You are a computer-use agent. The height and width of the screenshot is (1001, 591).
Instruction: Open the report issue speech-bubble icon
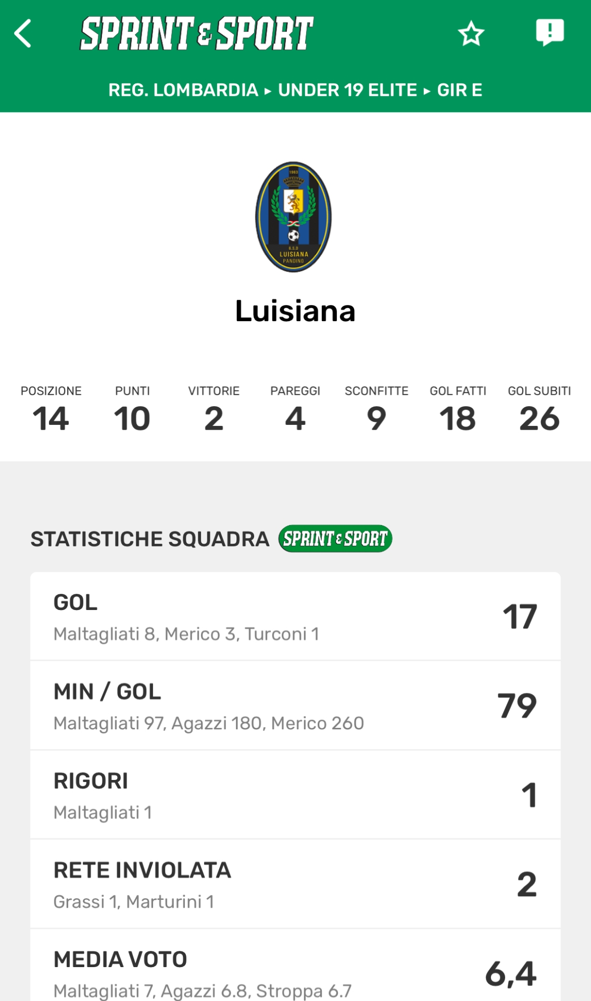pyautogui.click(x=550, y=32)
